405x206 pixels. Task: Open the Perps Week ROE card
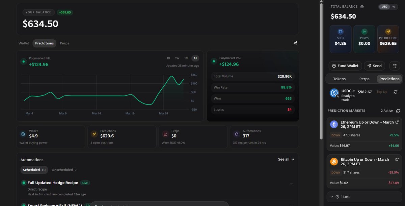point(193,137)
